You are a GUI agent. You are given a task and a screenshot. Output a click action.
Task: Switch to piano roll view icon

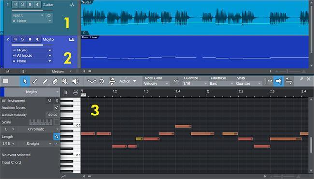[65, 92]
